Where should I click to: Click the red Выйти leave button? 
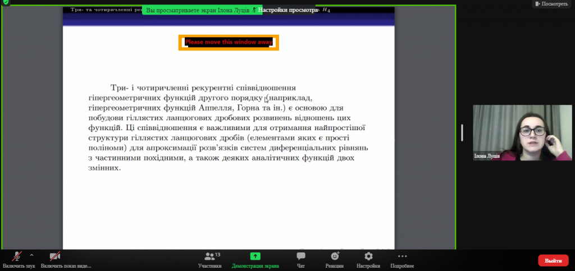(553, 260)
